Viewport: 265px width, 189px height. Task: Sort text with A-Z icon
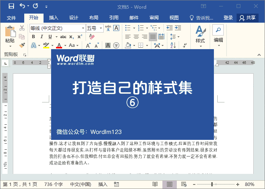coord(173,45)
